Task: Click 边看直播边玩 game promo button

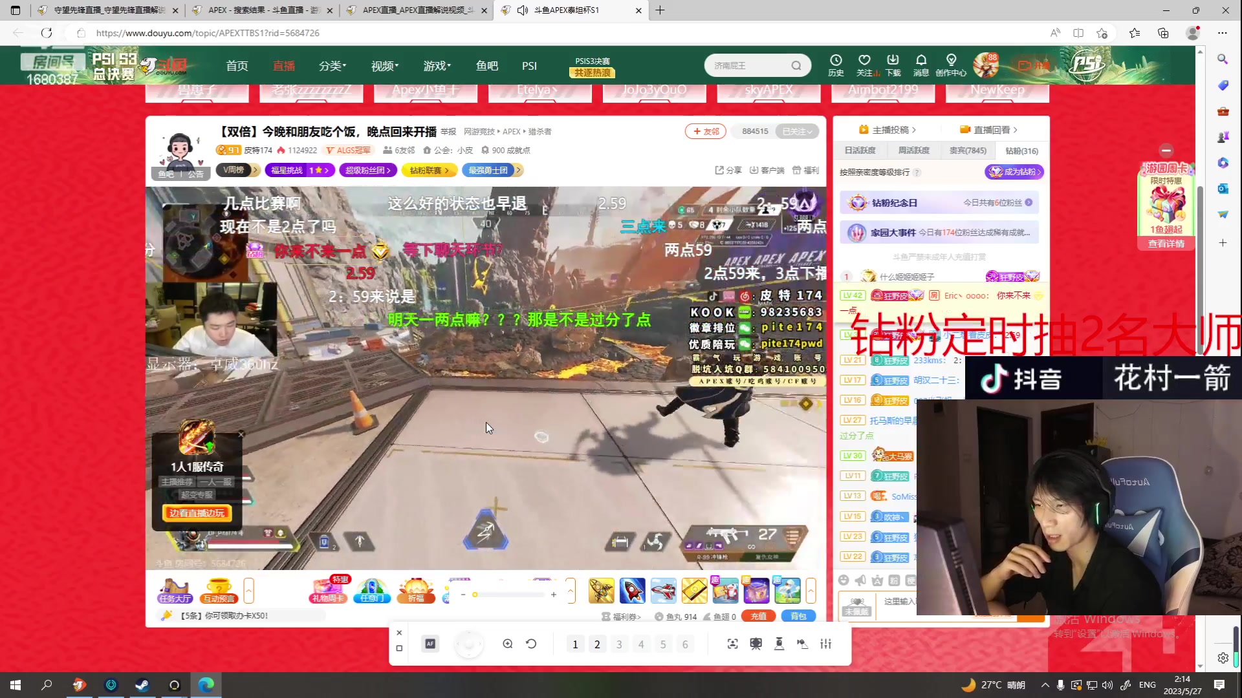Action: 197,513
